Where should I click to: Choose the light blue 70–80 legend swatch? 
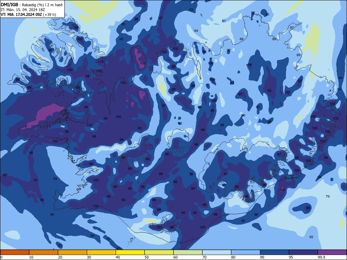[217, 252]
